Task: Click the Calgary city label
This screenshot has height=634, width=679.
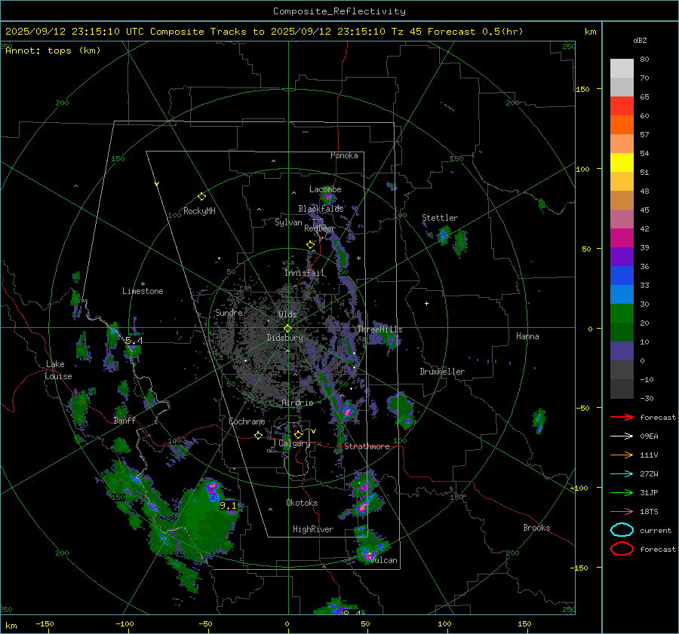Action: (x=294, y=443)
